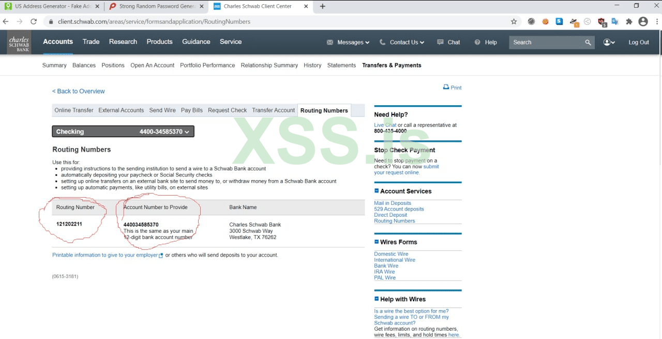Screen dimensions: 662x339
Task: Click the Domestic Wire form link
Action: (x=391, y=254)
